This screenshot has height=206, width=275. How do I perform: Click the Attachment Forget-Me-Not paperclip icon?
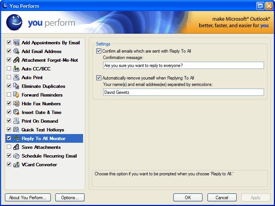point(16,60)
